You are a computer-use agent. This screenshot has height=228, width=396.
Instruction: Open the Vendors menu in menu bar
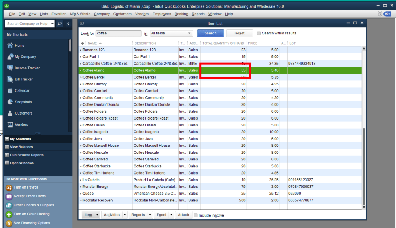pos(142,14)
